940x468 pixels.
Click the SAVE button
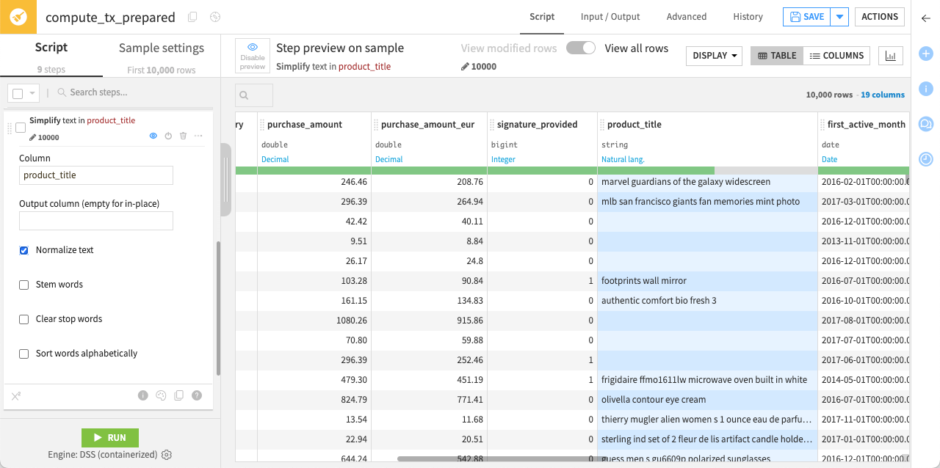(807, 17)
